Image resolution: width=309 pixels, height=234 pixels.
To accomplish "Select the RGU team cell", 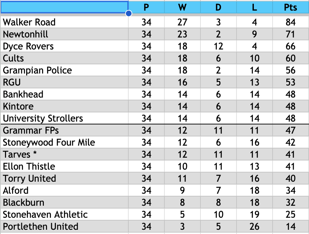I will pos(64,82).
